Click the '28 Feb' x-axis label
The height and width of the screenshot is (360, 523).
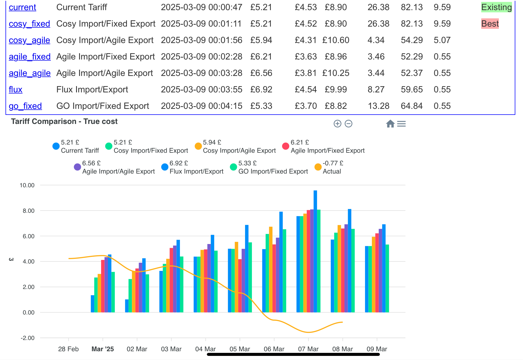pos(68,349)
